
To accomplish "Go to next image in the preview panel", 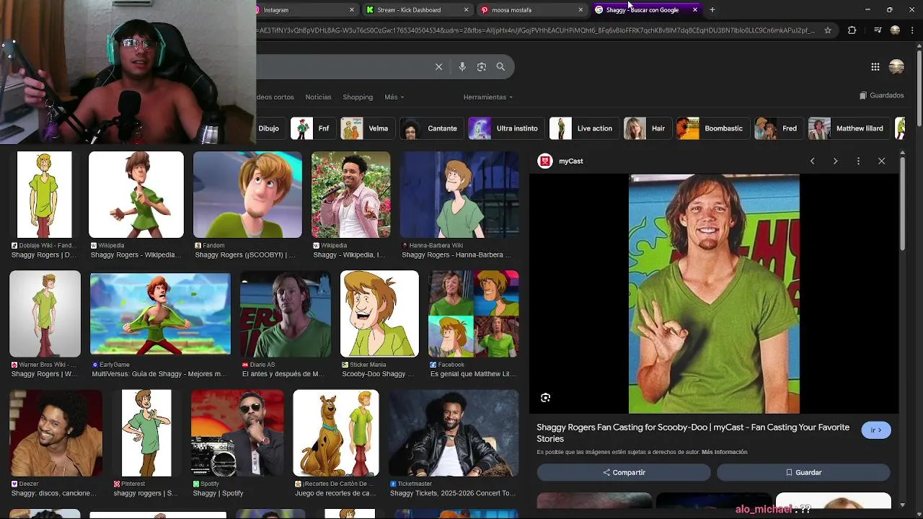I will (x=835, y=161).
